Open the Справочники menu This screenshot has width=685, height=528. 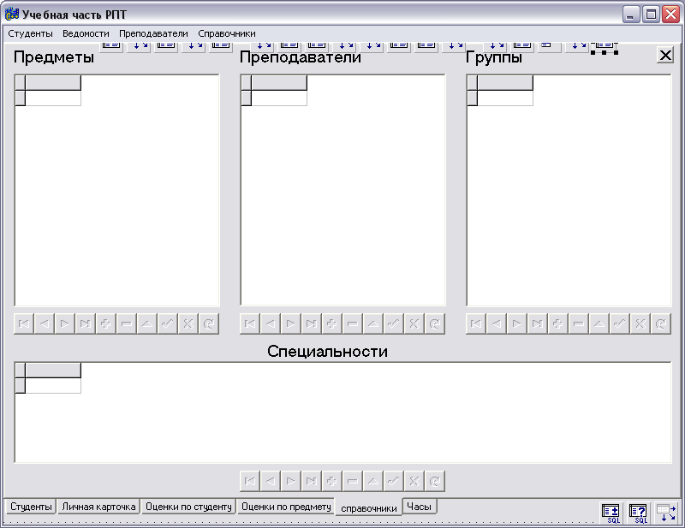(x=227, y=33)
